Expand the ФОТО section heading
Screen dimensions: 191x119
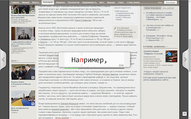click(15, 61)
